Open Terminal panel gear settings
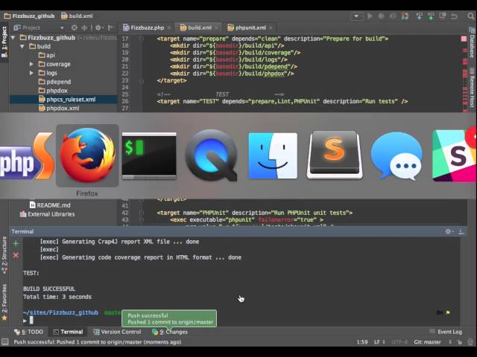The width and height of the screenshot is (477, 357). tap(449, 231)
